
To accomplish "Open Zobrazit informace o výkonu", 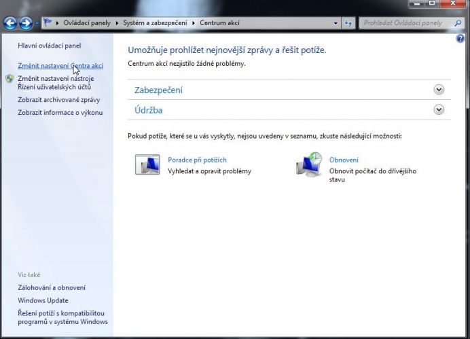I will [x=60, y=113].
